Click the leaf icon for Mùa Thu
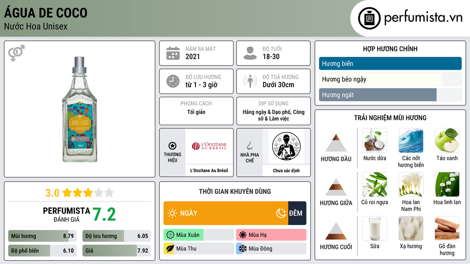470x264 pixels. 170,248
